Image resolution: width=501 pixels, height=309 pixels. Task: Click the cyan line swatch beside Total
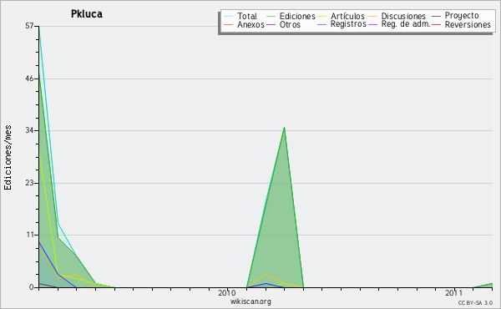click(x=229, y=17)
